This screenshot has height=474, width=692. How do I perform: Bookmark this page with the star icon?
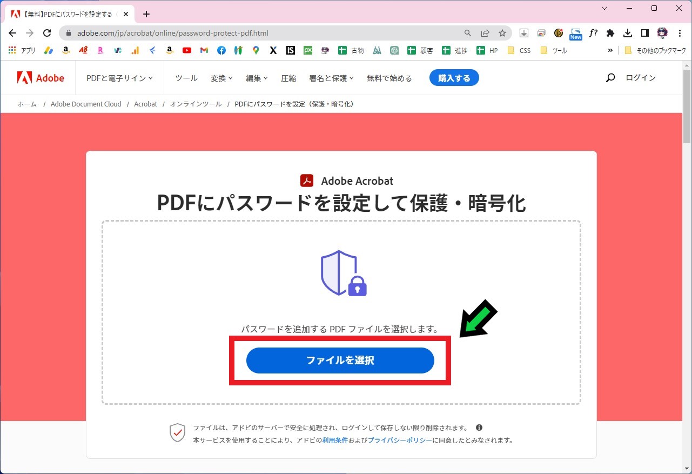point(502,33)
